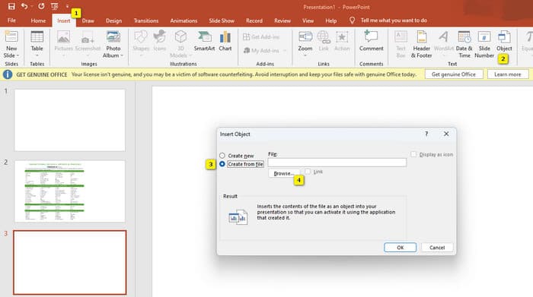Select slide 2 thumbnail with green table
Screen dimensions: 533x297
pyautogui.click(x=70, y=191)
